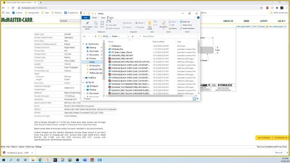290x163 pixels.
Task: Open the Move to dropdown in Explorer ribbon
Action: tap(127, 23)
